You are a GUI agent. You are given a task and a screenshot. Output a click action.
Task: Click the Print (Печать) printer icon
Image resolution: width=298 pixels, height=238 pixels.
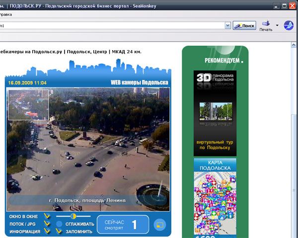point(265,23)
